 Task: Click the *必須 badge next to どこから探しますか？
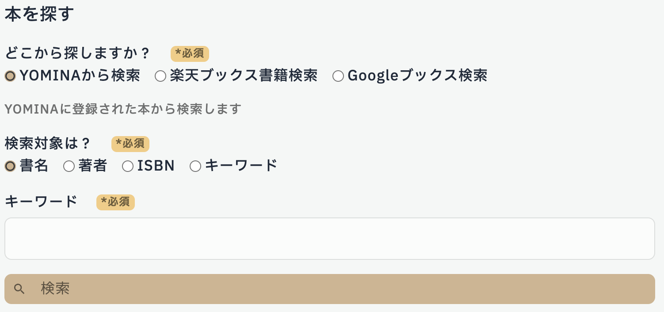190,53
